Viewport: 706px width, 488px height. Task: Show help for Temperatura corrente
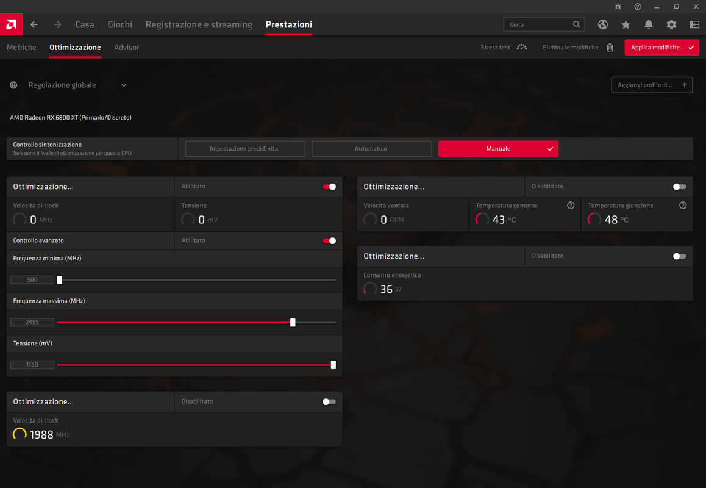(x=571, y=206)
